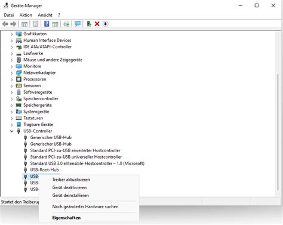Click the Speichercontroller icon
The width and height of the screenshot is (283, 225).
[x=19, y=98]
